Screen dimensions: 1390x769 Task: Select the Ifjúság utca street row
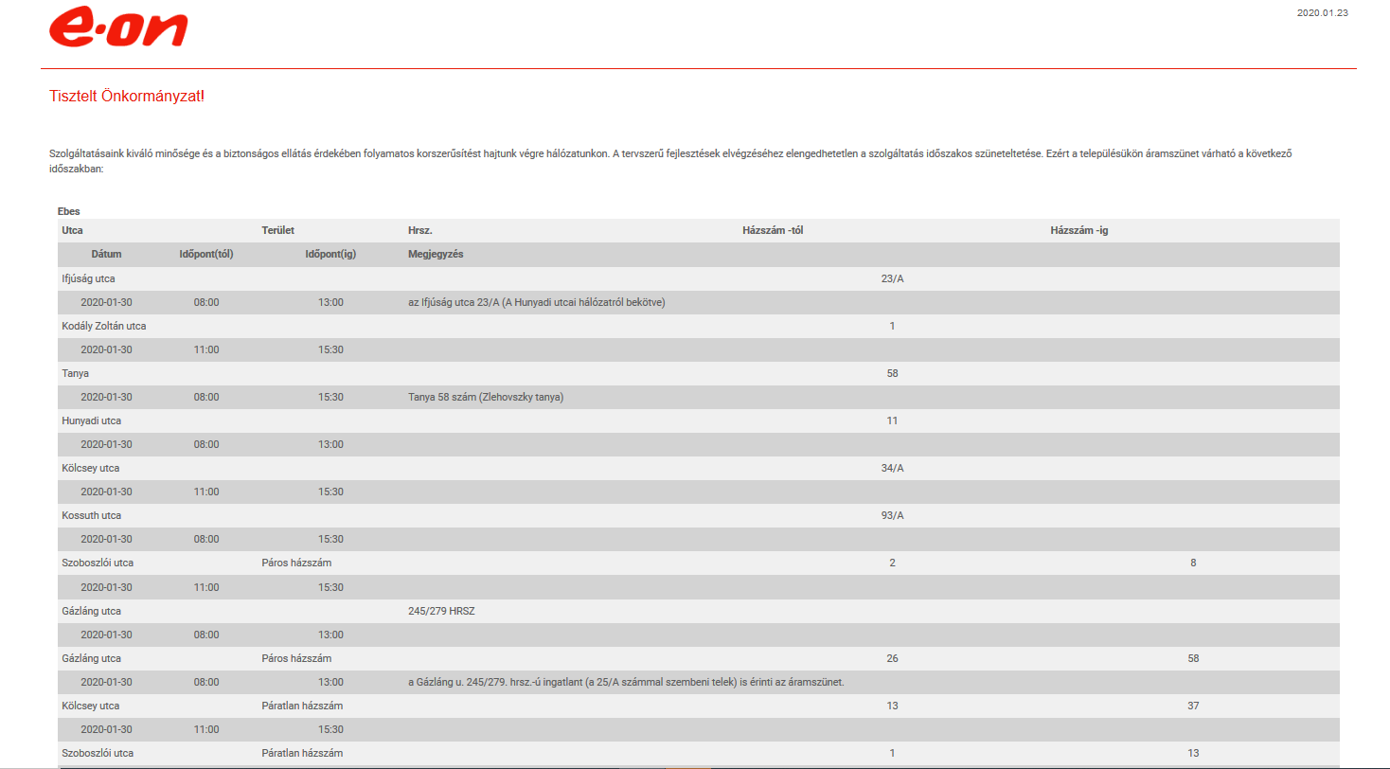coord(699,278)
